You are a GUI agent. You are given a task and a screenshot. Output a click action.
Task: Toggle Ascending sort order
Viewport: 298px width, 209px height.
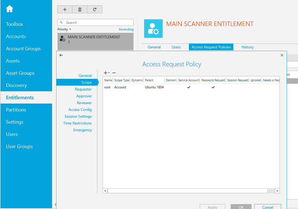(126, 29)
